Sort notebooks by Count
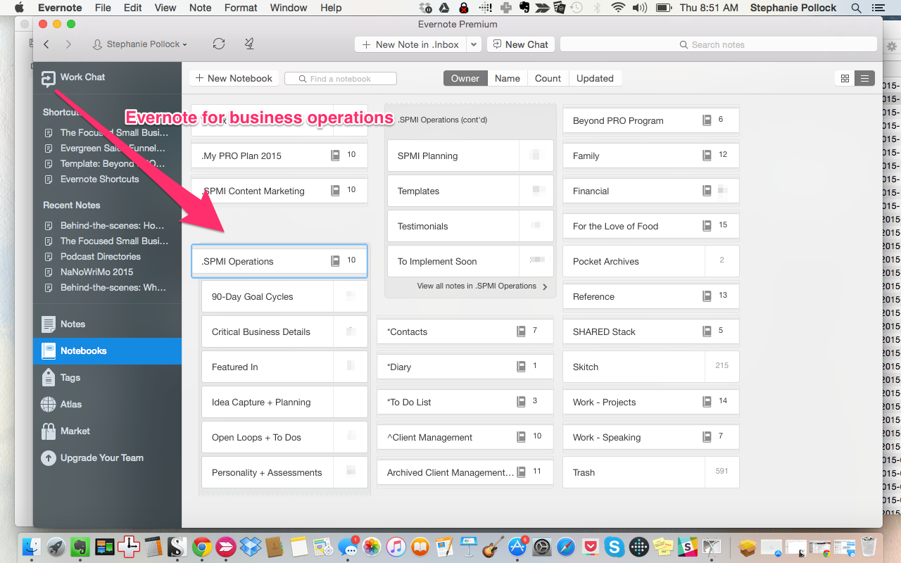Image resolution: width=901 pixels, height=563 pixels. (x=548, y=78)
